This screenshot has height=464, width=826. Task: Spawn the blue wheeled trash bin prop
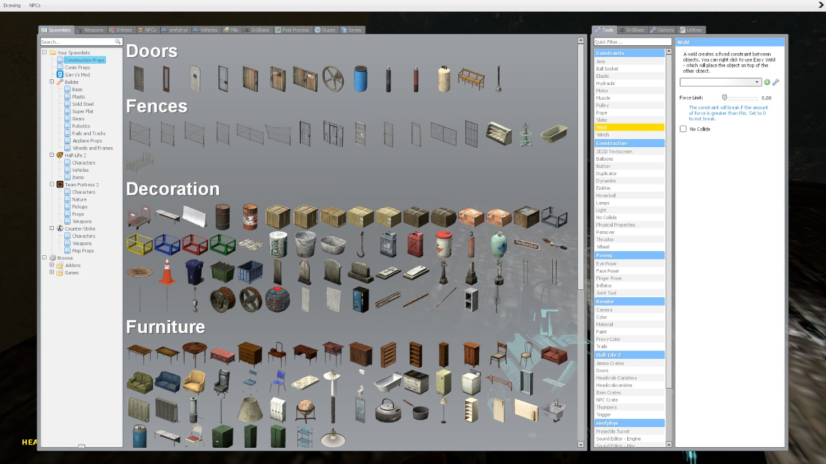[x=194, y=271]
